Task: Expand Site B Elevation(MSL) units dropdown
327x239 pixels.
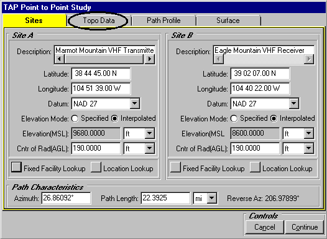Action: click(309, 133)
